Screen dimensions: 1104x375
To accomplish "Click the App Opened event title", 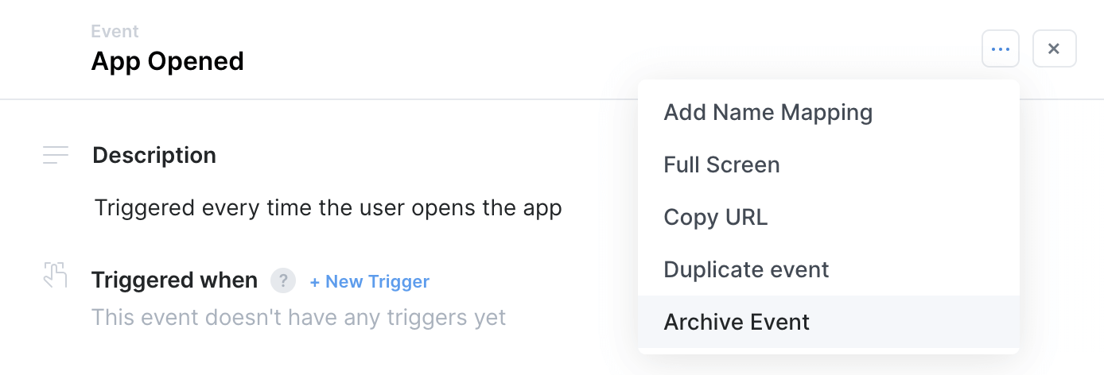I will [168, 61].
